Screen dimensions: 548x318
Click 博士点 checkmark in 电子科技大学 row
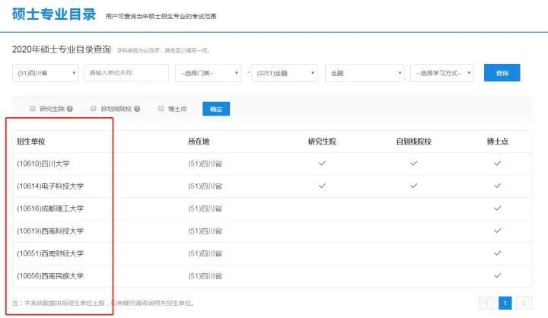pyautogui.click(x=497, y=186)
